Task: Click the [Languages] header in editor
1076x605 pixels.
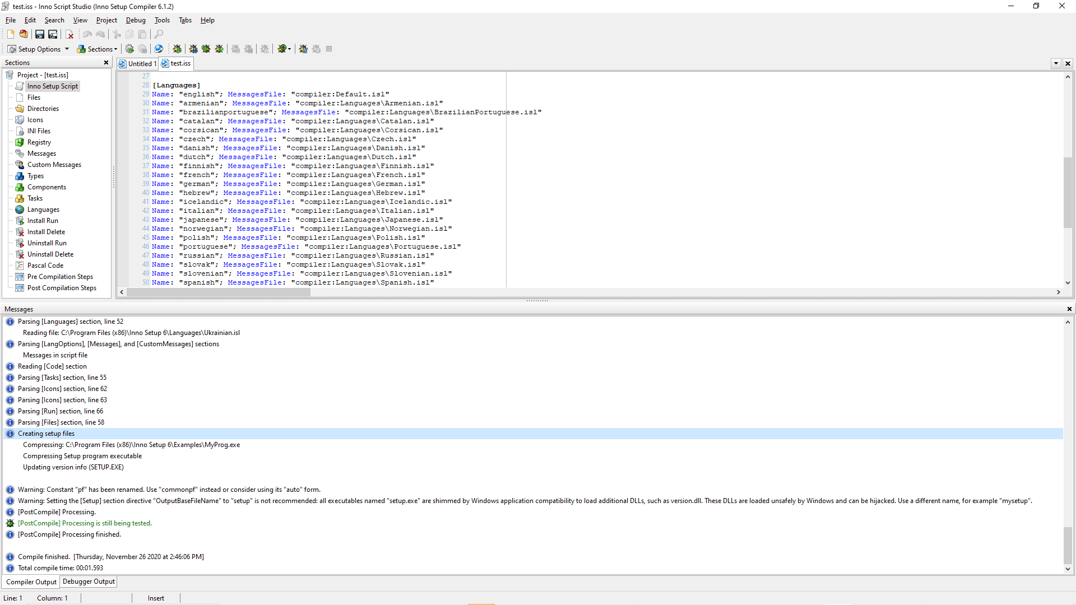Action: pyautogui.click(x=176, y=85)
